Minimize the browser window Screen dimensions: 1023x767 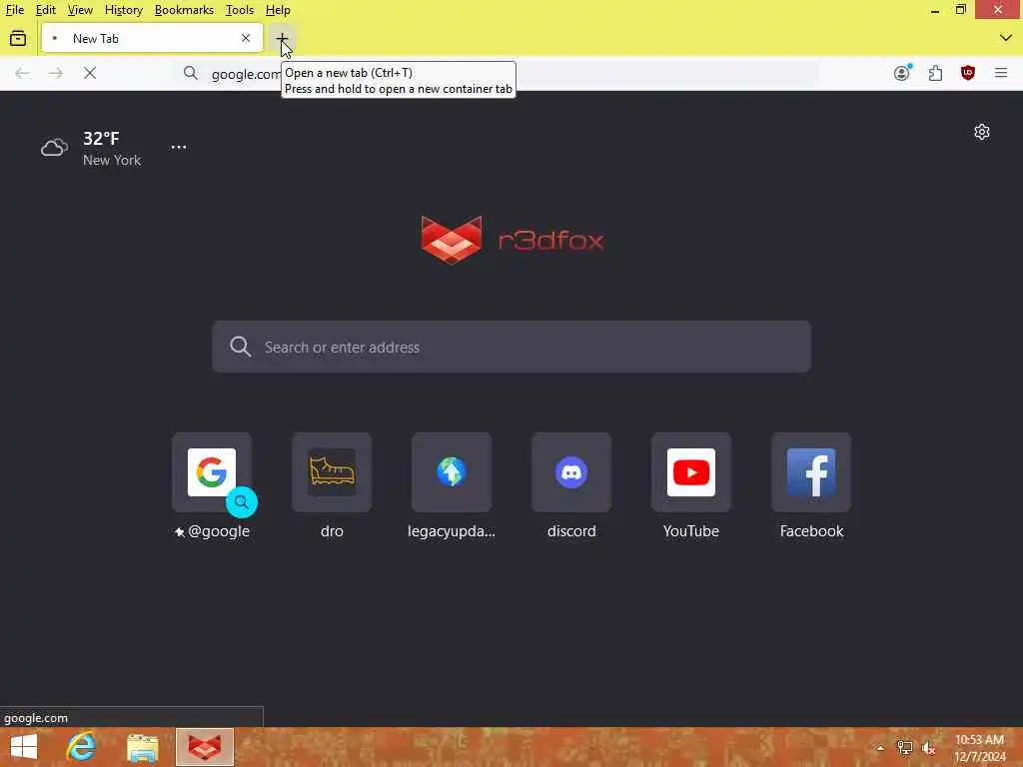click(x=935, y=10)
